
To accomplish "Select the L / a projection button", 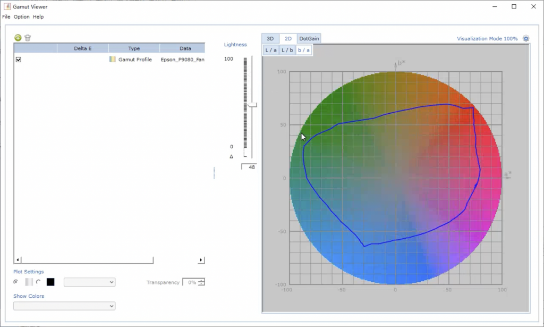I will click(x=271, y=51).
